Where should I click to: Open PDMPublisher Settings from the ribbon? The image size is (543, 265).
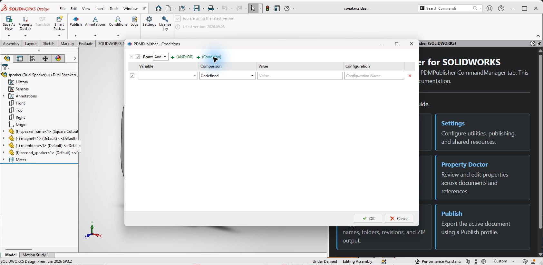149,22
